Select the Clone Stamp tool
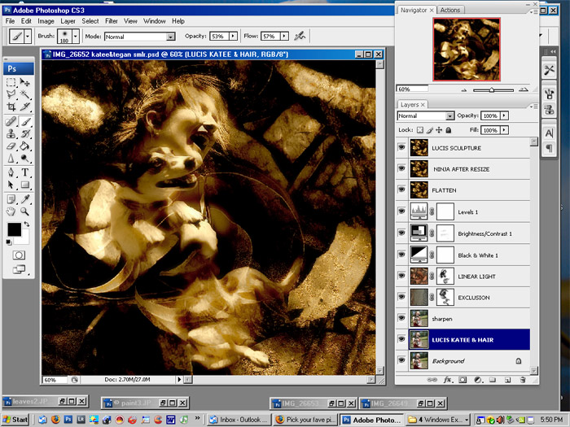570x427 pixels. point(11,133)
